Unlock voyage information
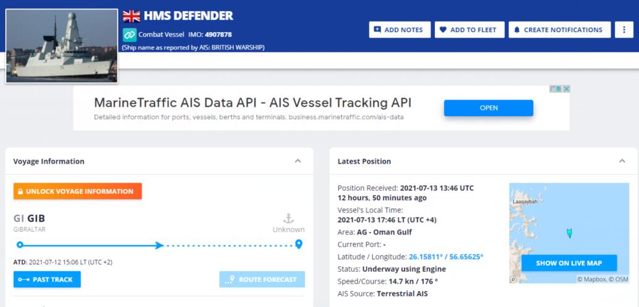The height and width of the screenshot is (307, 639). [x=77, y=191]
